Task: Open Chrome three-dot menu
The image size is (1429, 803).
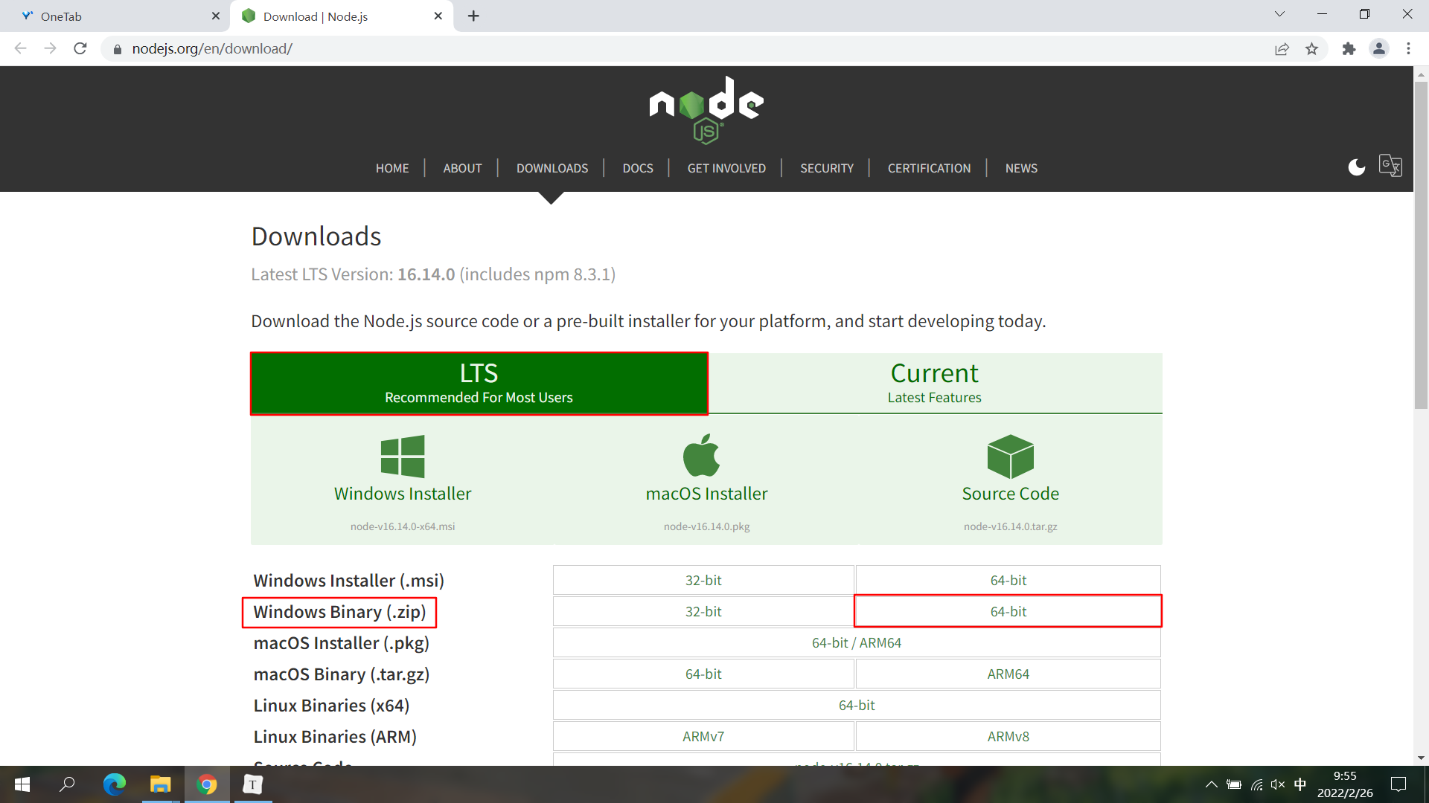Action: 1408,49
